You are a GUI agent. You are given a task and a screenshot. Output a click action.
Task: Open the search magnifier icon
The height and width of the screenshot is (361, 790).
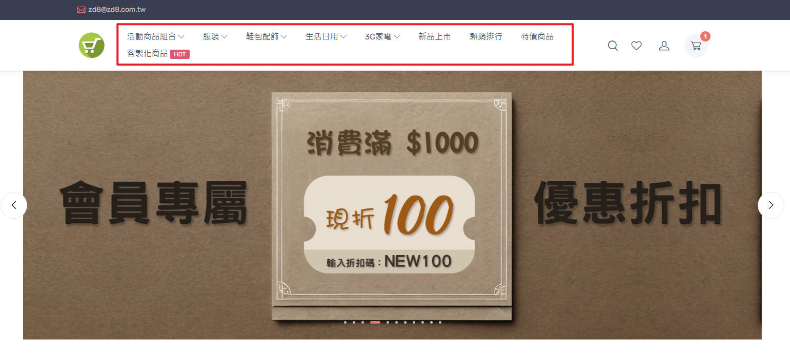pos(613,46)
